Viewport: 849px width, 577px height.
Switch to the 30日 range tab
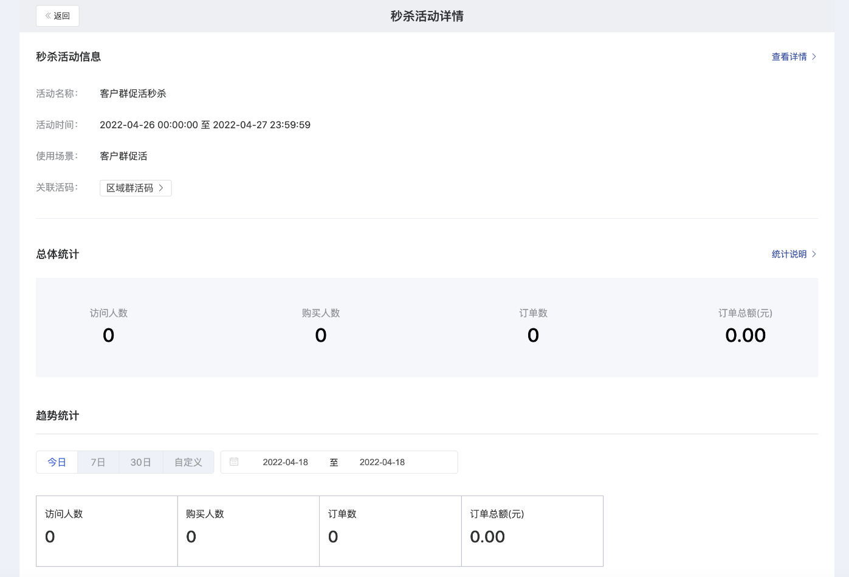(140, 462)
